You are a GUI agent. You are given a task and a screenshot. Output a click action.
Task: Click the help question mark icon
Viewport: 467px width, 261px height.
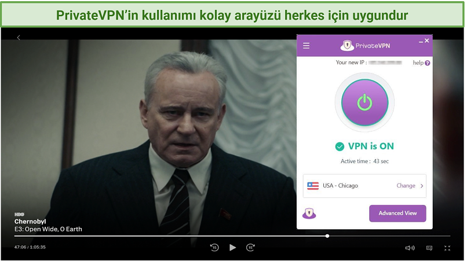pos(428,63)
